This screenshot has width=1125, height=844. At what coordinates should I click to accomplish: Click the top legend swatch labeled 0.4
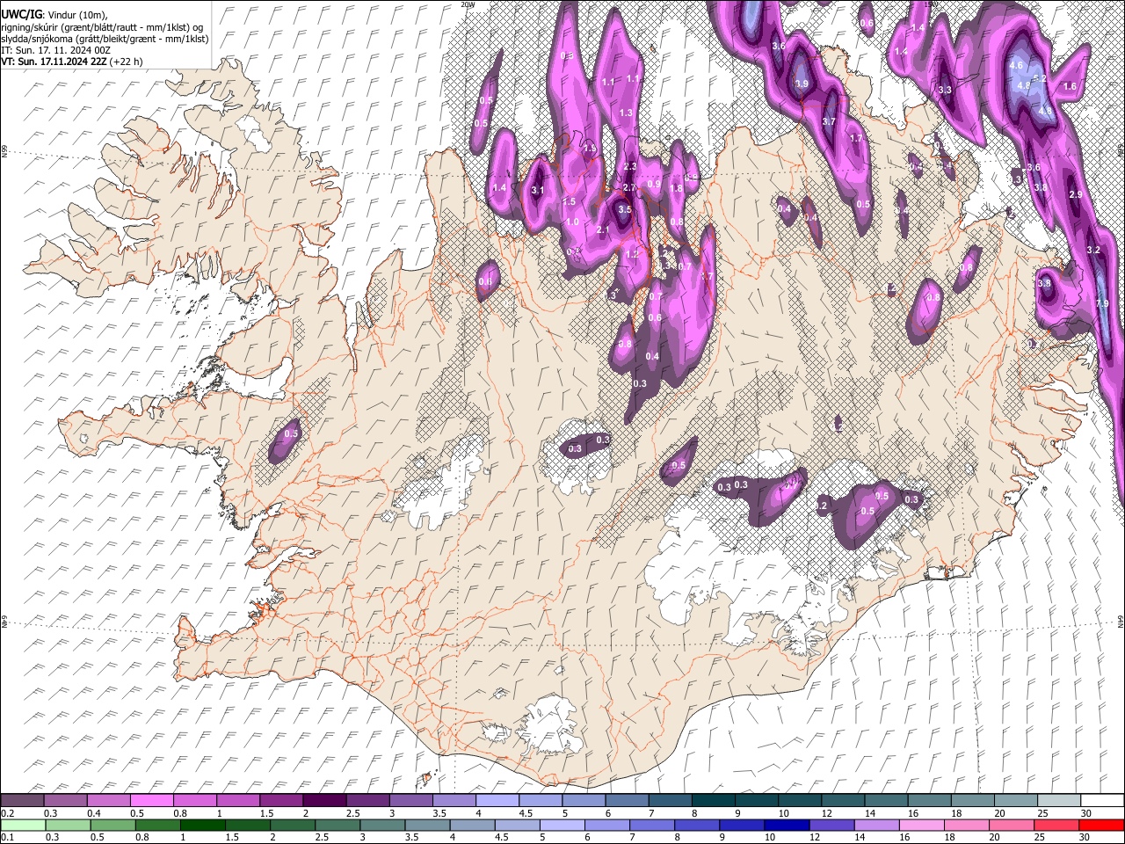pos(108,801)
